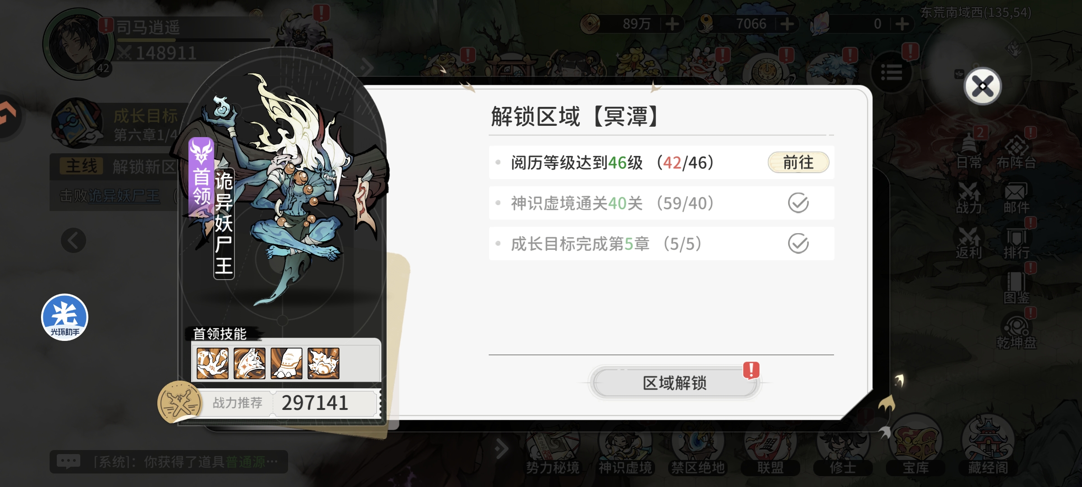Click the 司马逍遥 player avatar

point(78,44)
